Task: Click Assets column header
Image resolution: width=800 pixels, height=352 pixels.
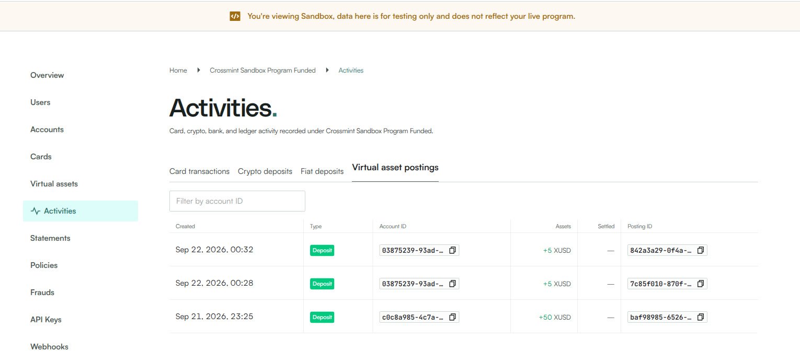Action: [563, 226]
